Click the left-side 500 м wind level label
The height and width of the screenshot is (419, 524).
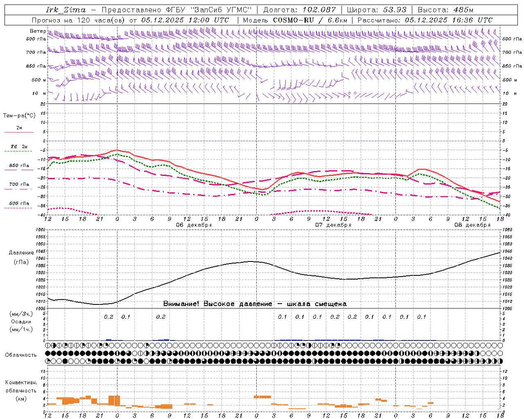click(x=39, y=80)
